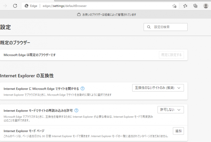This screenshot has width=211, height=142.
Task: Click the Edge logo in address bar
Action: coord(27,6)
